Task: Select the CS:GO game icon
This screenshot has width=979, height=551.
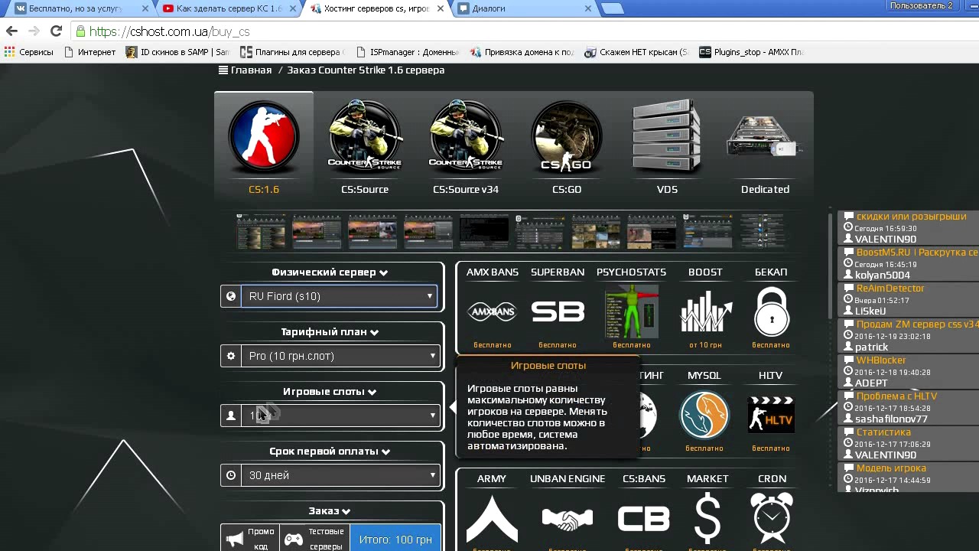Action: (x=567, y=138)
